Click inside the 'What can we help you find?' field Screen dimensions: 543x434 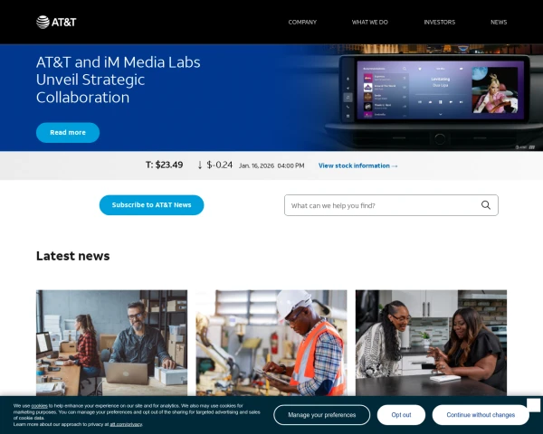tap(380, 205)
